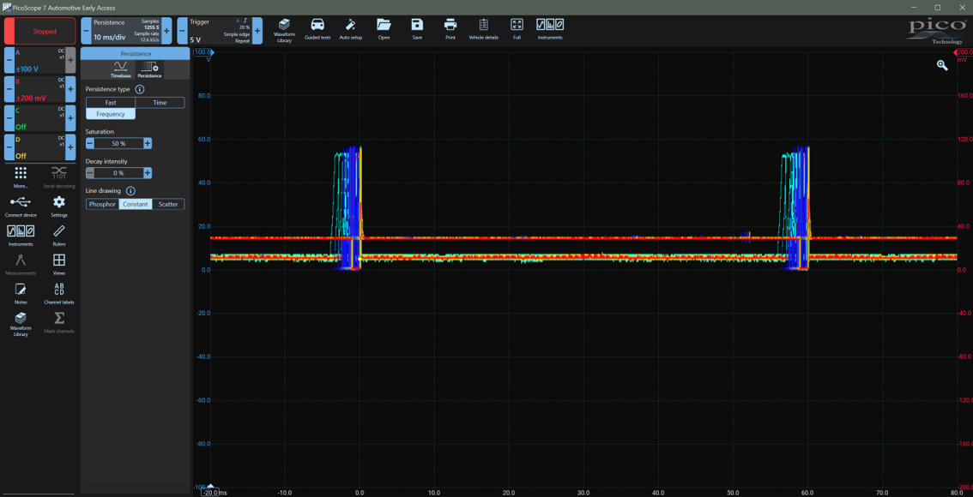Switch to the Timebase tab

point(121,69)
